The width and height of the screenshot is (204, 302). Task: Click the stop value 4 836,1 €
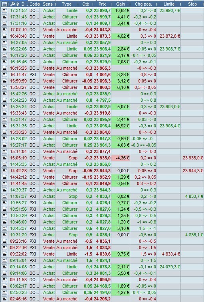194,235
